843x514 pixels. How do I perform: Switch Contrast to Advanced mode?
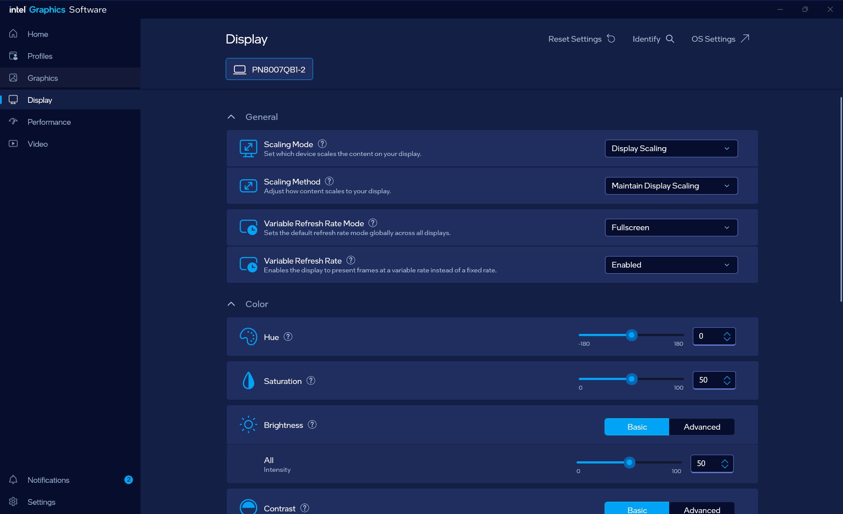tap(702, 509)
